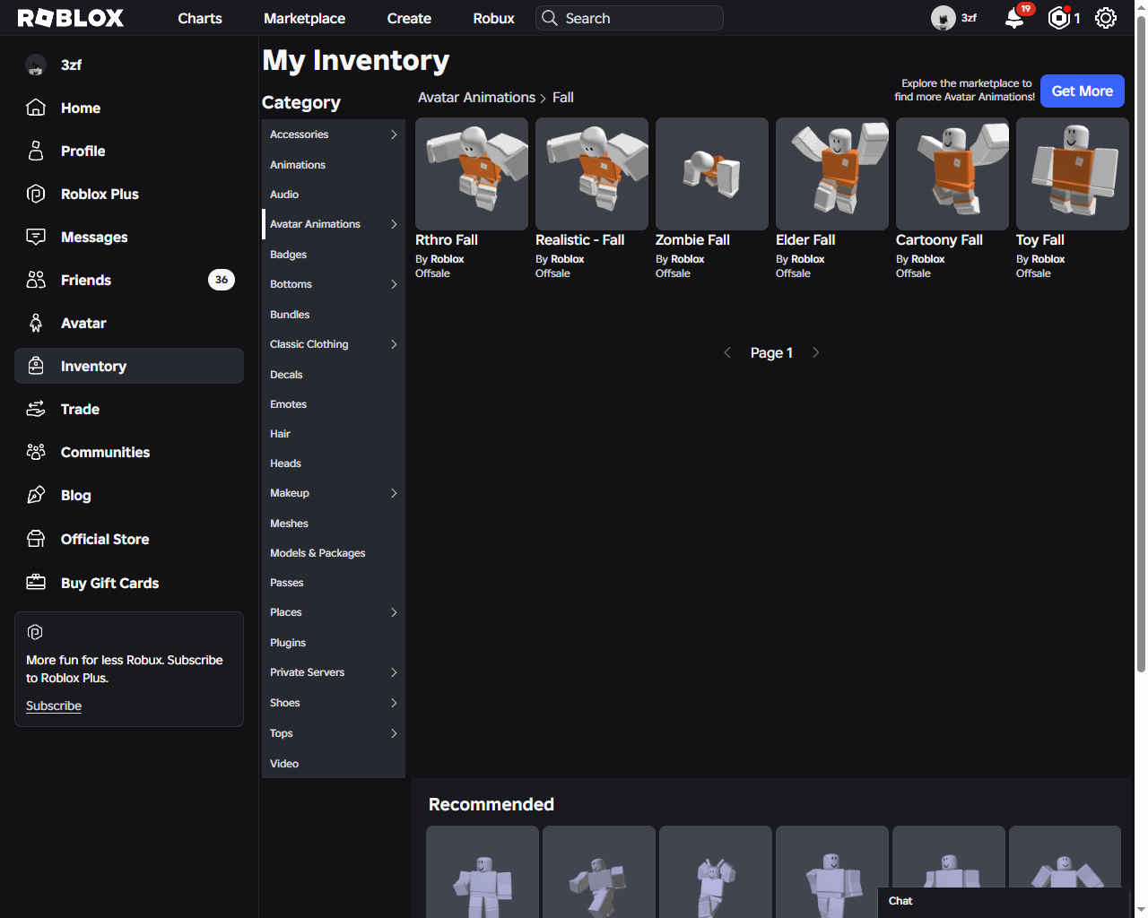The height and width of the screenshot is (918, 1148).
Task: Open the settings gear
Action: tap(1106, 18)
